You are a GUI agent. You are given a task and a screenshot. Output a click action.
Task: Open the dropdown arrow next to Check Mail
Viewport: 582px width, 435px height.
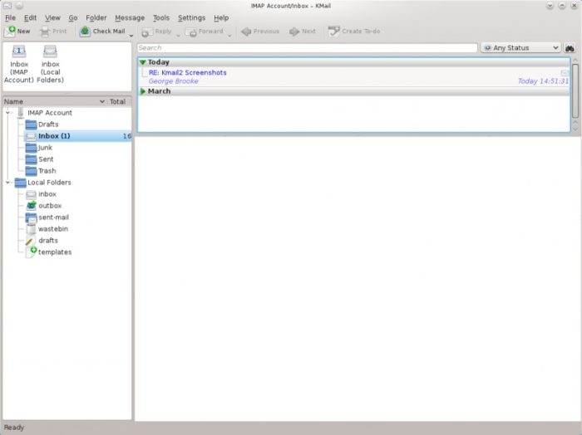pyautogui.click(x=131, y=35)
